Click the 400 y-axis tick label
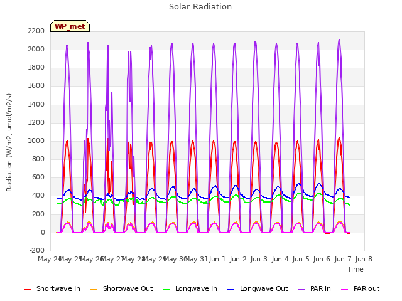The image size is (402, 301). tap(38, 195)
